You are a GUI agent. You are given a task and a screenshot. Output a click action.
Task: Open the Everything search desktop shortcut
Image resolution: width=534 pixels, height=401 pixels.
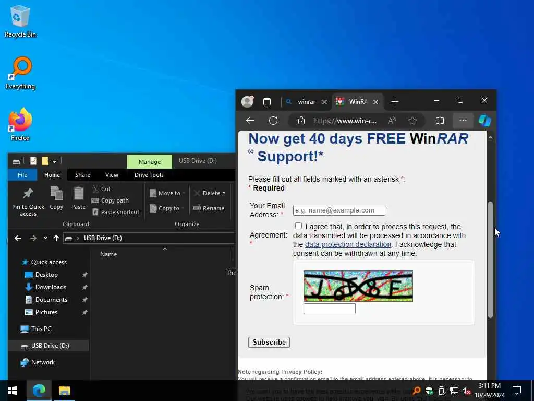[20, 73]
